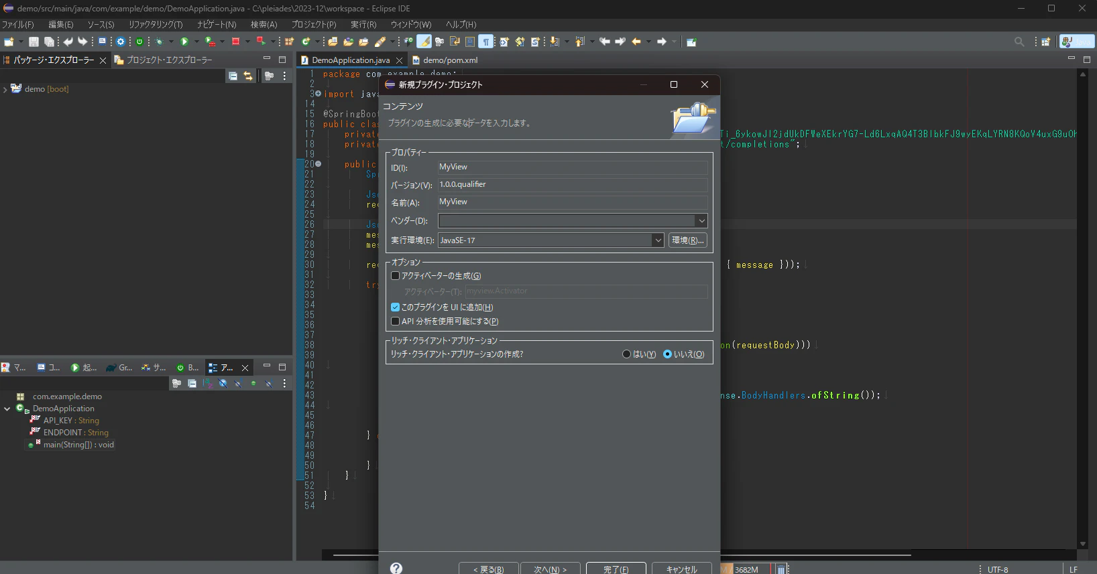Click the 名前(A) name field

coord(573,202)
